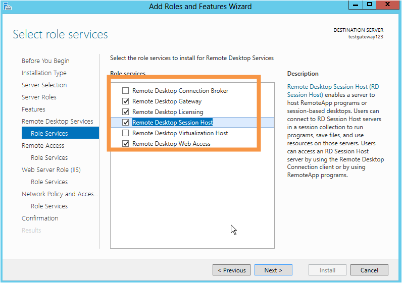Go back with the Previous button
This screenshot has height=283, width=402.
click(231, 270)
